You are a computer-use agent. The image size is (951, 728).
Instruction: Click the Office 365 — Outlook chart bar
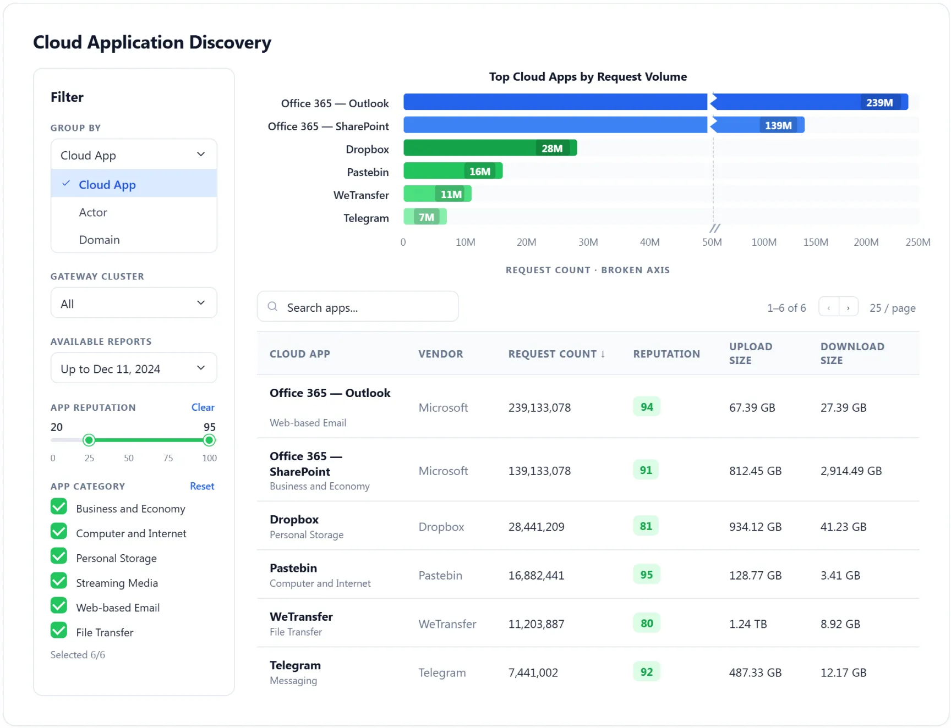tap(655, 102)
